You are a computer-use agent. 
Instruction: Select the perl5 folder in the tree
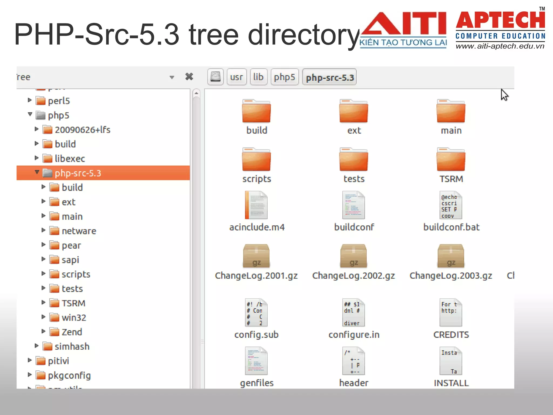(53, 101)
